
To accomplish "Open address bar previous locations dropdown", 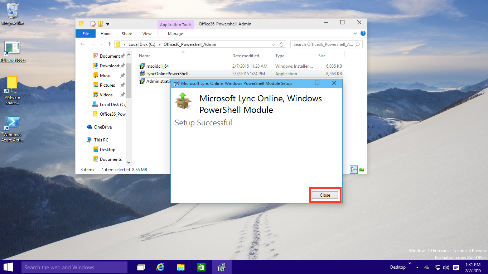I will (274, 45).
